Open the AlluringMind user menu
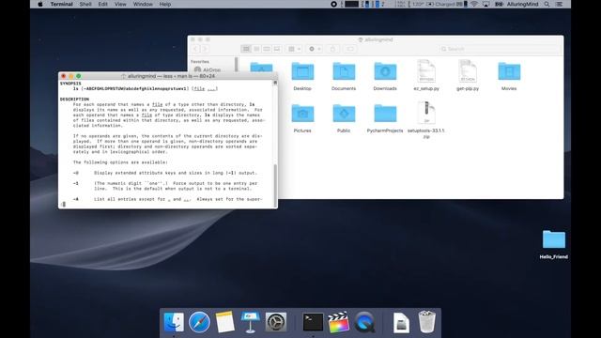Viewport: 601px width, 338px height. pyautogui.click(x=522, y=4)
